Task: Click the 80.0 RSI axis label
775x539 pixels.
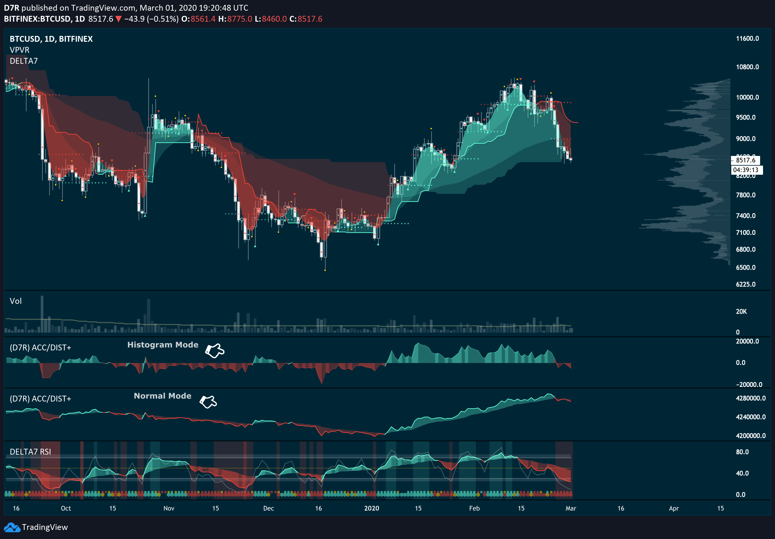Action: point(742,452)
